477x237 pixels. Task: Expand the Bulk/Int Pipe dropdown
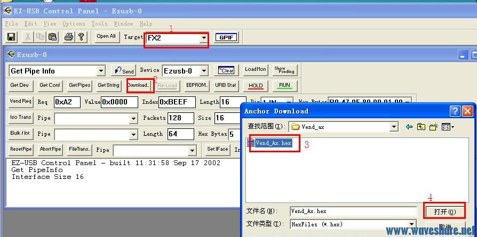click(133, 134)
